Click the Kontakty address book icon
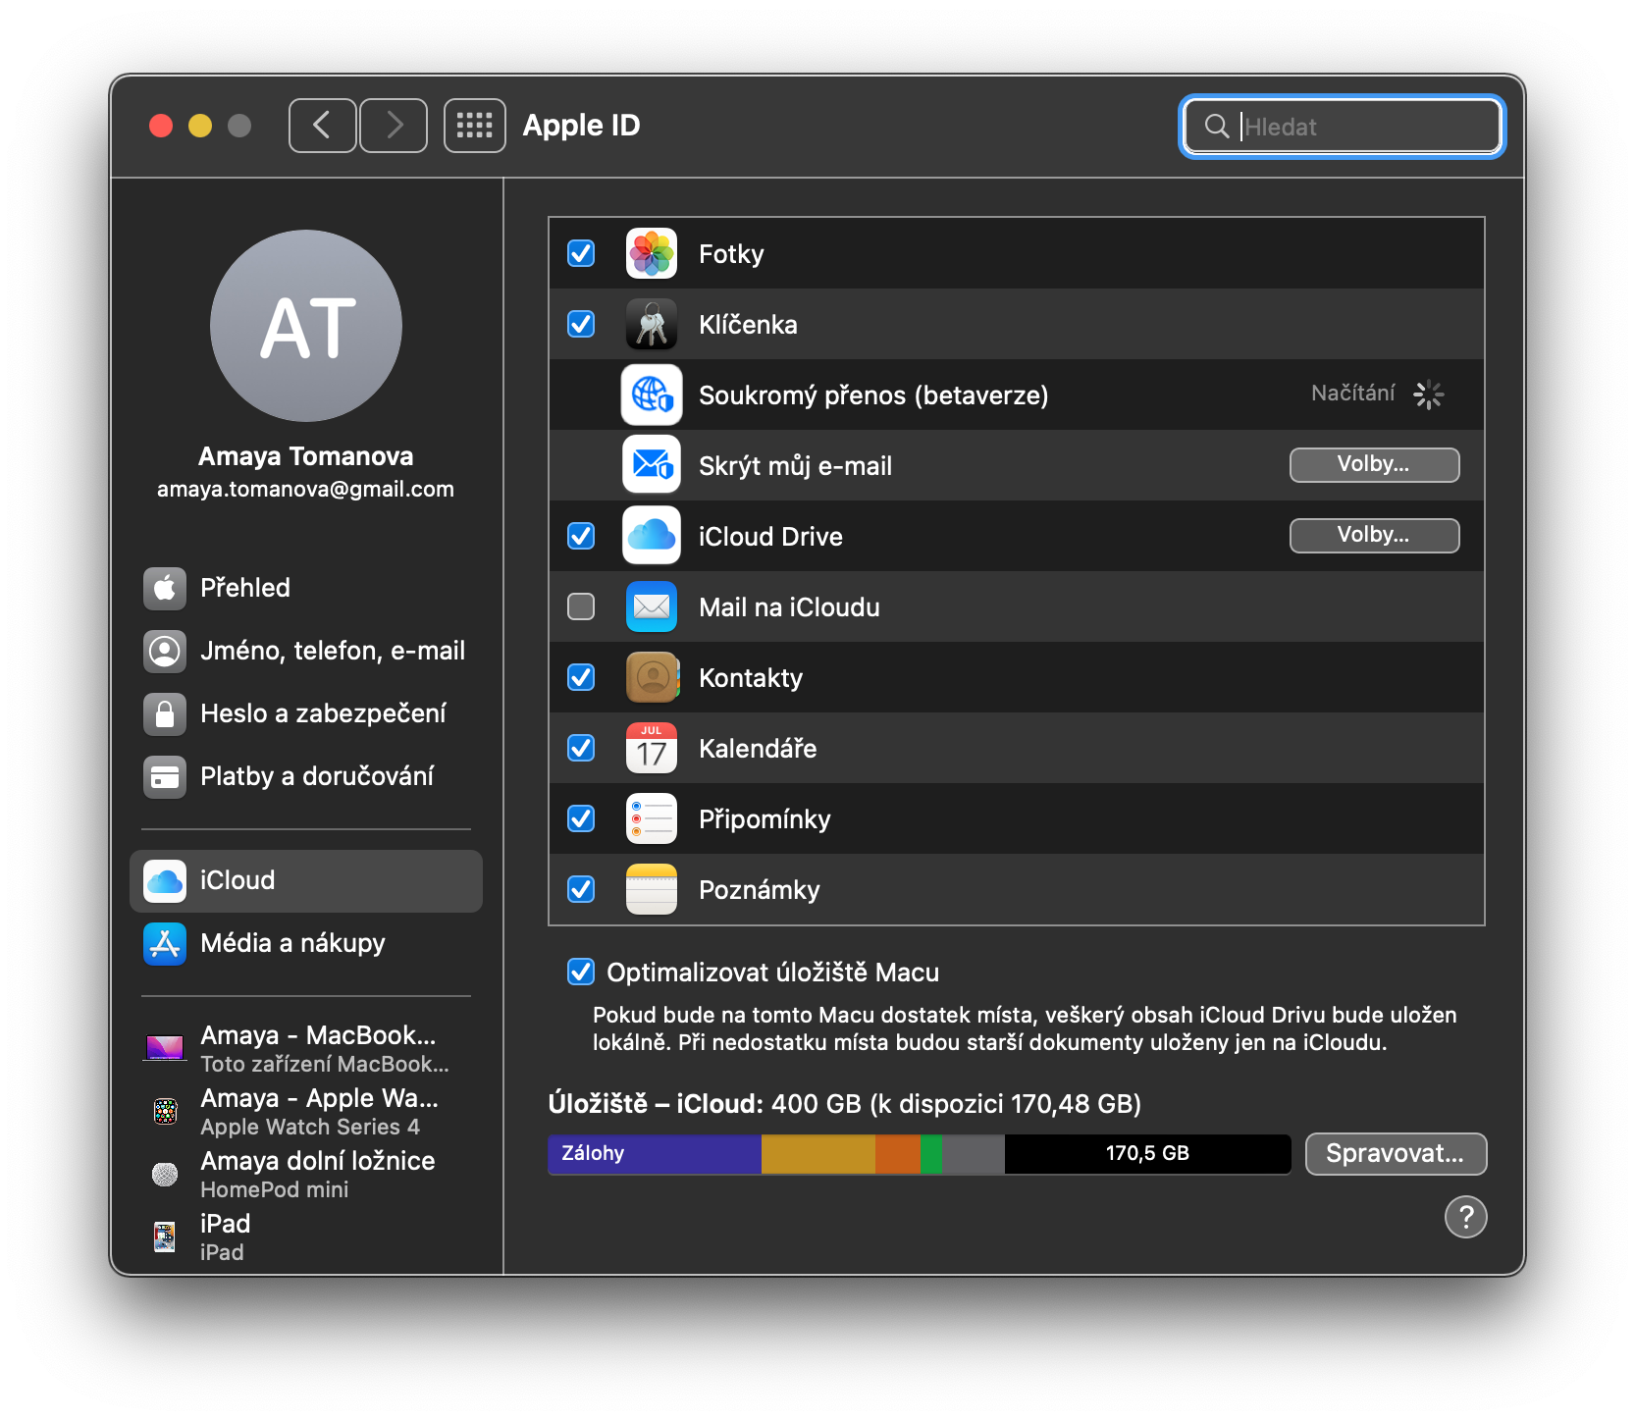The height and width of the screenshot is (1421, 1635). 652,678
